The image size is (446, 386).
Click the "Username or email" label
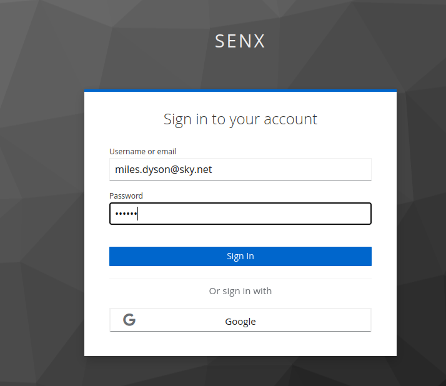[142, 151]
